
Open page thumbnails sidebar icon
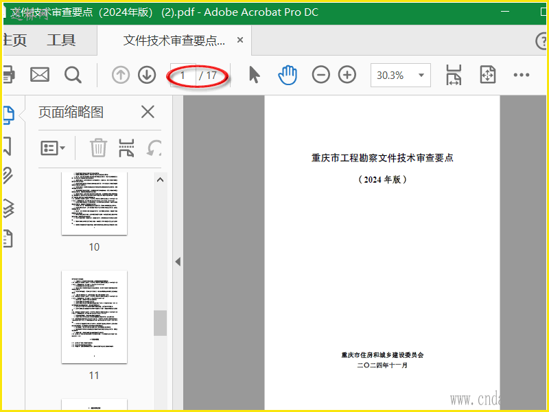coord(8,115)
